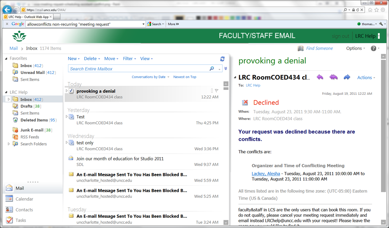The height and width of the screenshot is (228, 389).
Task: Forward the message with the blue arrow
Action: (347, 77)
